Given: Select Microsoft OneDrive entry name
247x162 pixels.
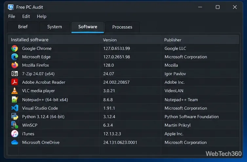Looking at the screenshot, I should pos(41,142).
